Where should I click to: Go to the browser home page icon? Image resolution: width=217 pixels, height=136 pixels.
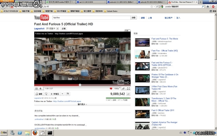pyautogui.click(x=208, y=6)
